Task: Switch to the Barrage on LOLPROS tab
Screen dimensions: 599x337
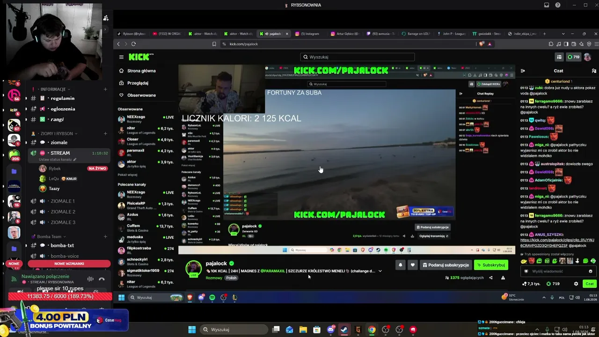Action: [416, 34]
